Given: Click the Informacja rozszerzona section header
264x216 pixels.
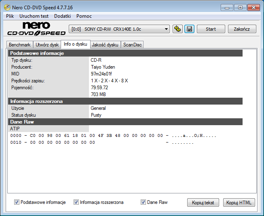Looking at the screenshot, I should click(x=125, y=101).
